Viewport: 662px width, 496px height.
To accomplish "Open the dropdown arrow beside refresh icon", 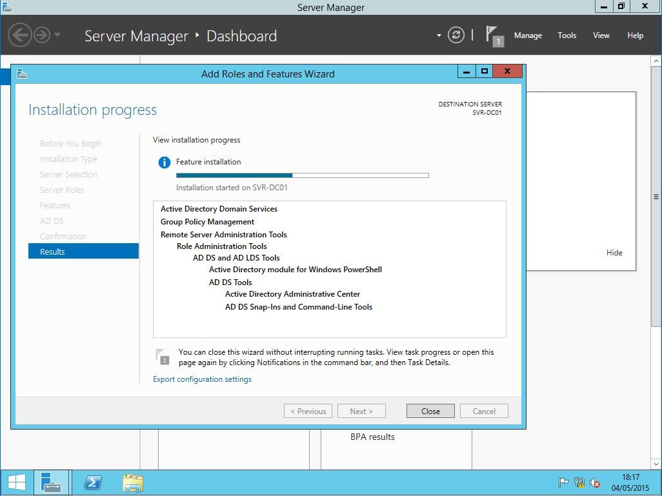I will click(x=439, y=35).
